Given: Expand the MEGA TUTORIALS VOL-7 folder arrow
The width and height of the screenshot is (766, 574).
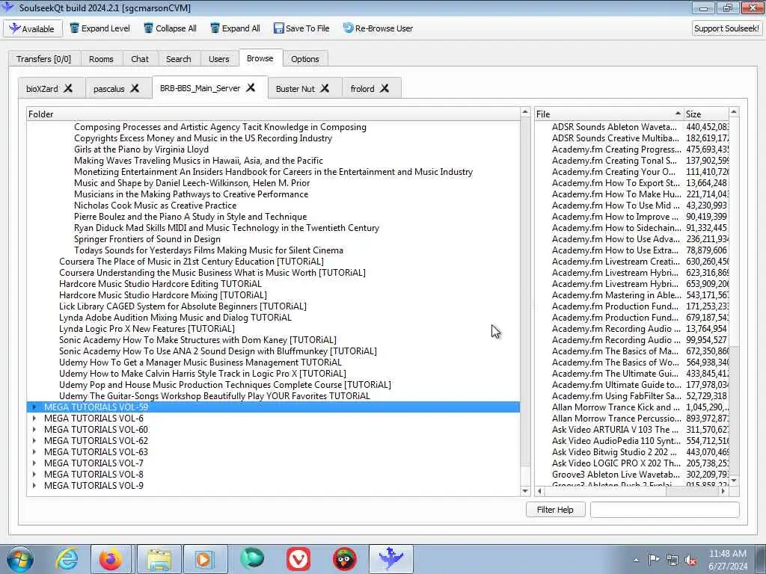Looking at the screenshot, I should tap(34, 463).
